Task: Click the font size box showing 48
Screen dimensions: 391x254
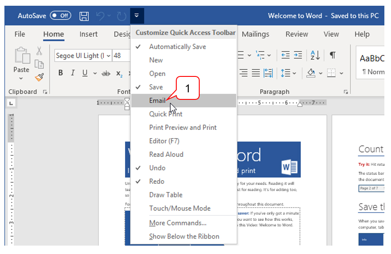Action: coord(121,56)
